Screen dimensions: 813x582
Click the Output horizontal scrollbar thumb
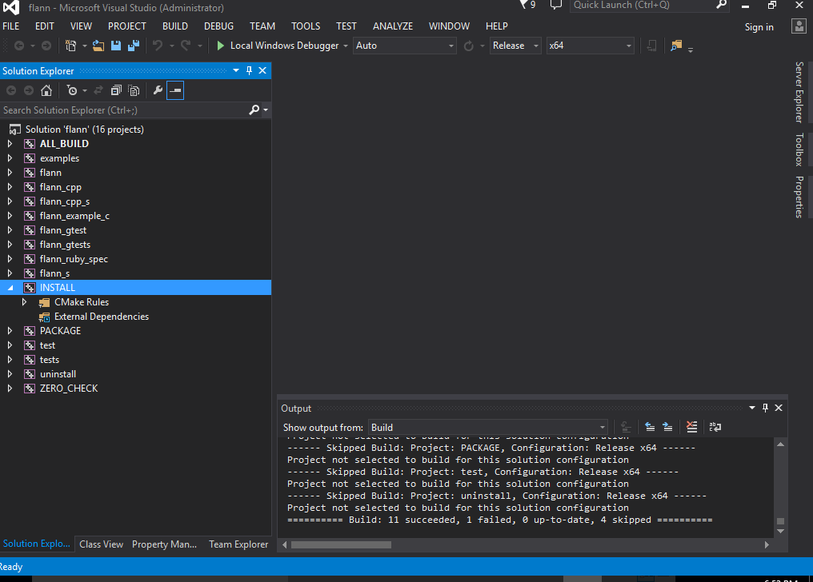click(x=341, y=544)
